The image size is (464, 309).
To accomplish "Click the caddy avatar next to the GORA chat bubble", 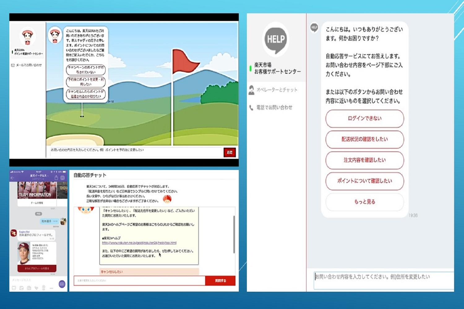I will [x=55, y=35].
